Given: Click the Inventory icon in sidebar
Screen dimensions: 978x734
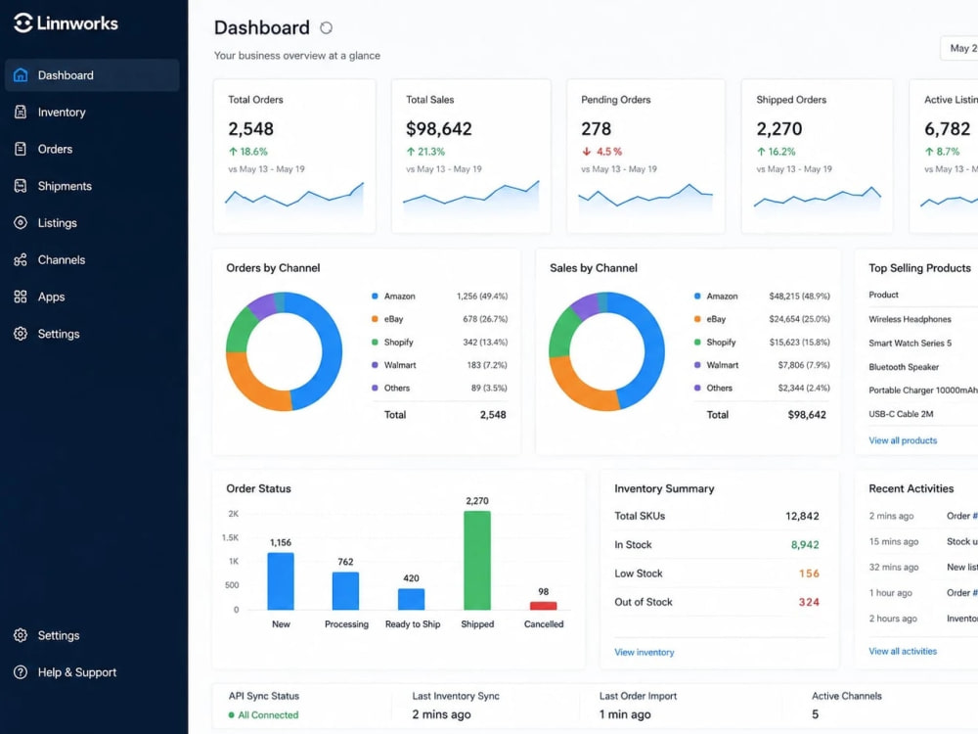Looking at the screenshot, I should click(21, 112).
